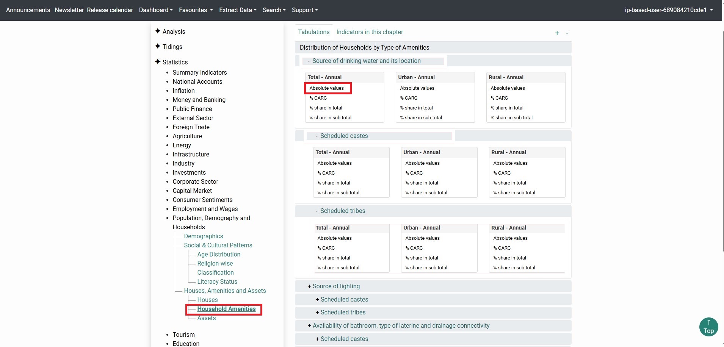Open the ip-based user account dropdown
The image size is (724, 347).
(669, 10)
